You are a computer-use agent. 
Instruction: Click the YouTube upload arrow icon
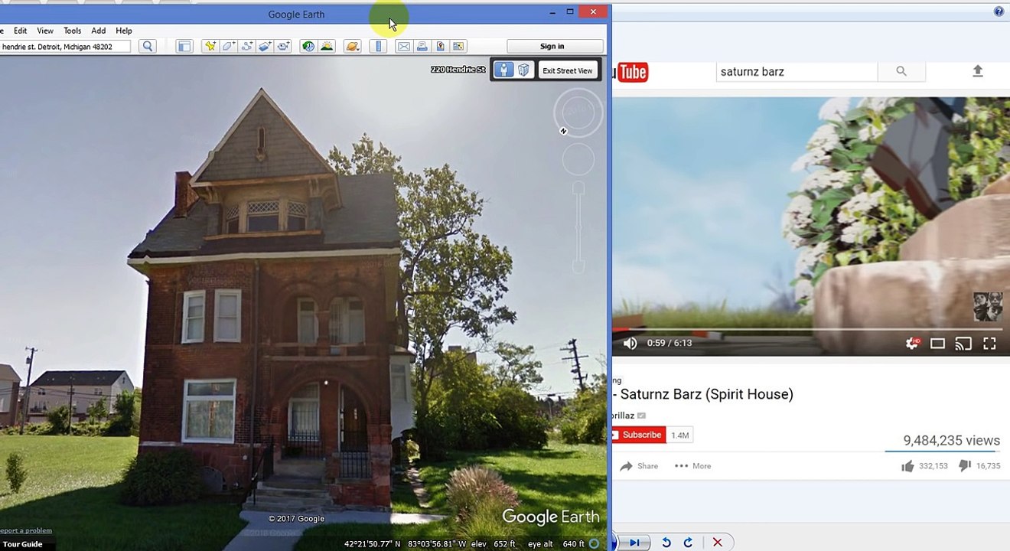[x=977, y=71]
